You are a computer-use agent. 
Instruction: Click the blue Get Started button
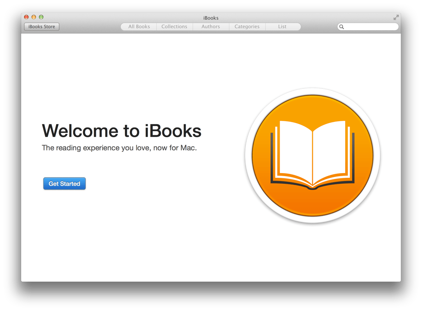(64, 184)
